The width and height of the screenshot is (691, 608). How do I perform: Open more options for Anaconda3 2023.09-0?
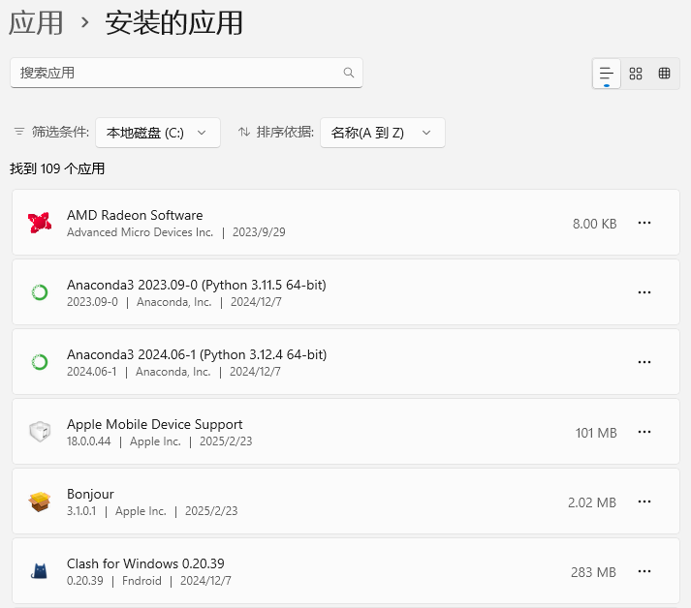click(644, 292)
